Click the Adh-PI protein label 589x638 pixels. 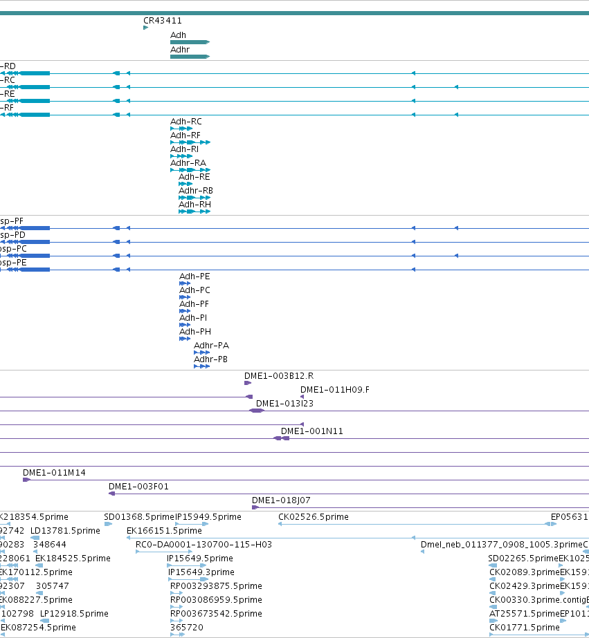(x=193, y=318)
